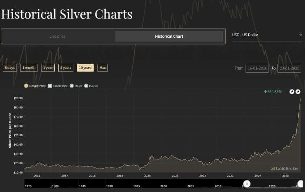Click the green up-arrow percentage indicator
The image size is (305, 192).
[x=273, y=92]
